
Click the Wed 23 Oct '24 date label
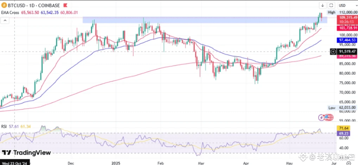(15, 163)
